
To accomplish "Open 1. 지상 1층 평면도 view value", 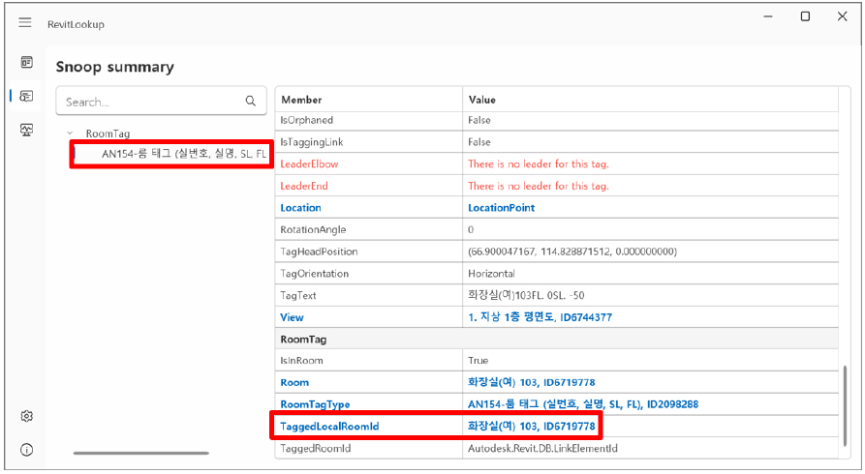I will (x=540, y=317).
